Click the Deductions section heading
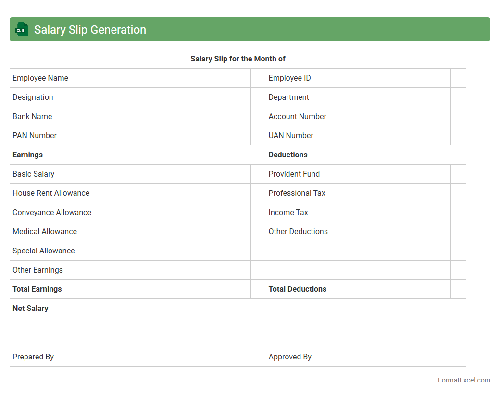This screenshot has height=394, width=500. (288, 155)
